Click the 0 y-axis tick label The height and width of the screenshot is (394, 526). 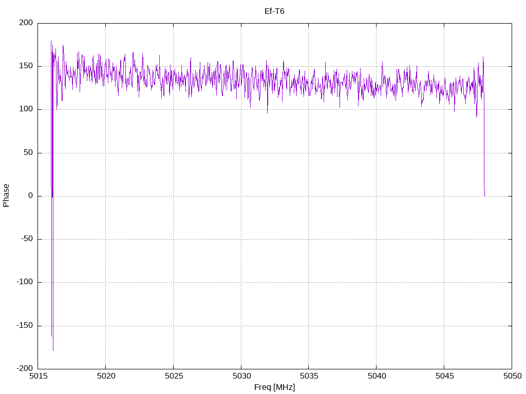point(31,196)
